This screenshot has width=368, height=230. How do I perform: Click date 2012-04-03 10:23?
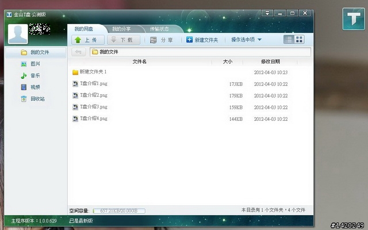[271, 72]
